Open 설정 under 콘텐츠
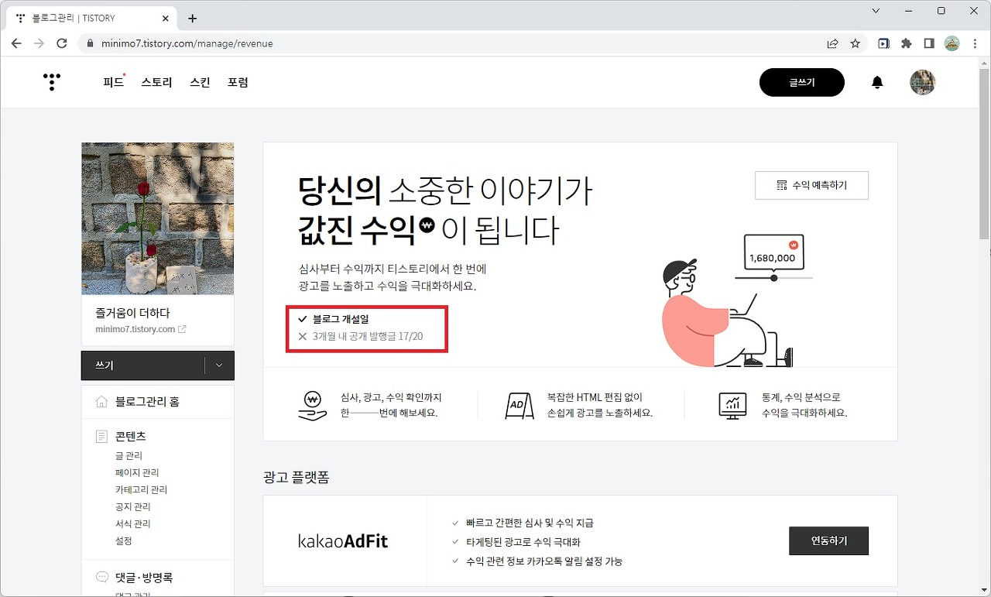Screen dimensions: 991x597 [124, 540]
